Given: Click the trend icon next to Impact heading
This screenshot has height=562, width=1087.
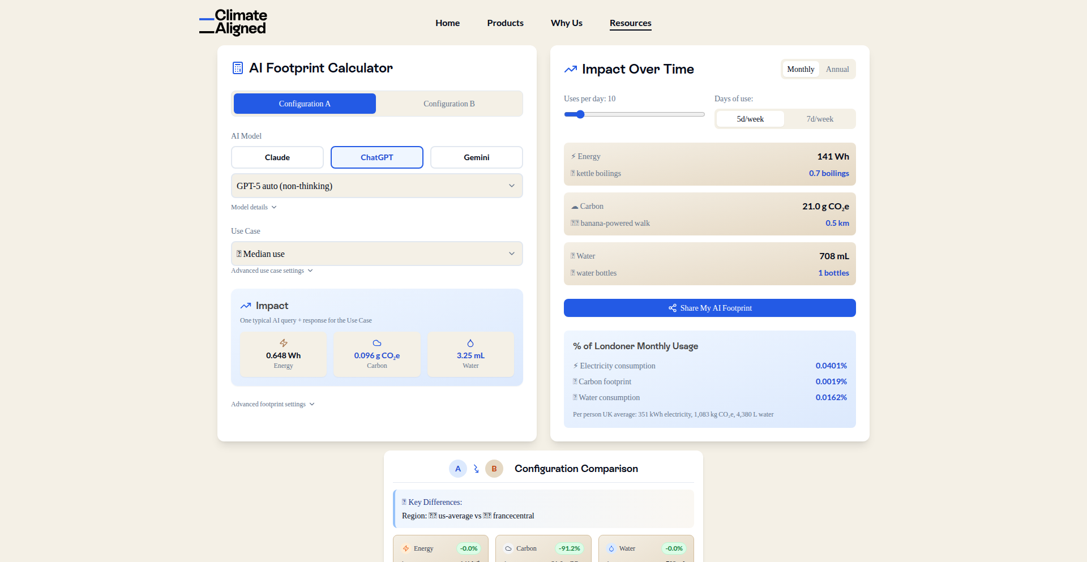Looking at the screenshot, I should click(x=246, y=306).
